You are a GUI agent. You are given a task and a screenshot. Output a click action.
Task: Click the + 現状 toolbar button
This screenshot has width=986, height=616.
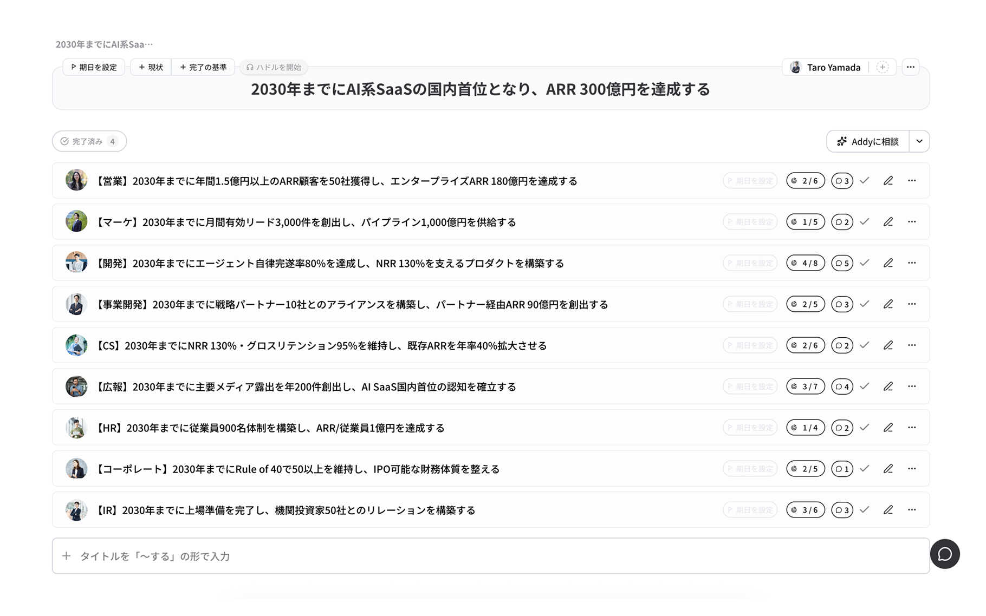pyautogui.click(x=151, y=67)
